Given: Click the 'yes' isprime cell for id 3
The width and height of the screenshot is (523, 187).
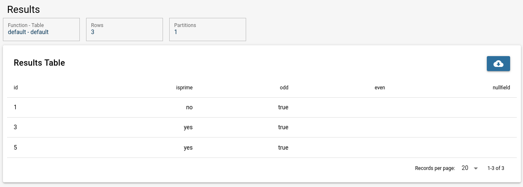Looking at the screenshot, I should click(188, 127).
